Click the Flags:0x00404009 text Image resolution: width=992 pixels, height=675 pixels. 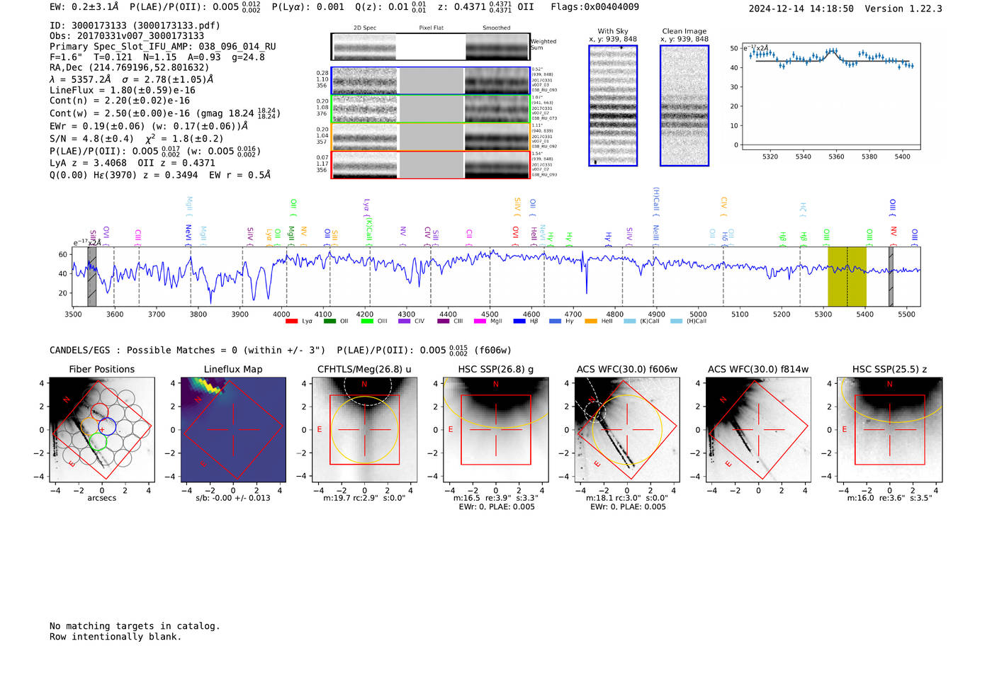pyautogui.click(x=594, y=7)
